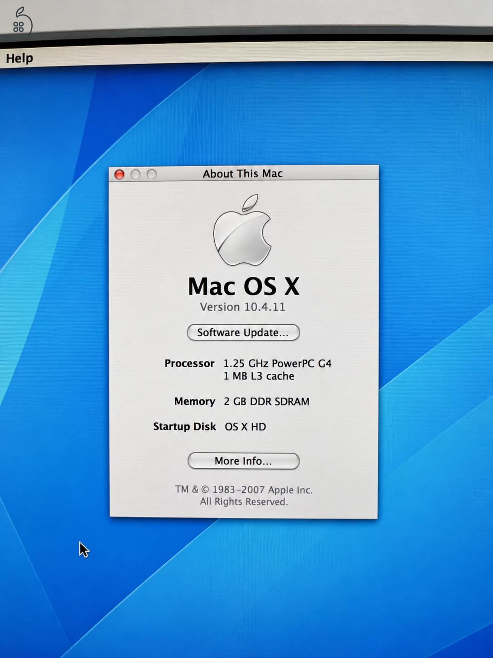Click the OS X HD startup disk name

point(245,427)
